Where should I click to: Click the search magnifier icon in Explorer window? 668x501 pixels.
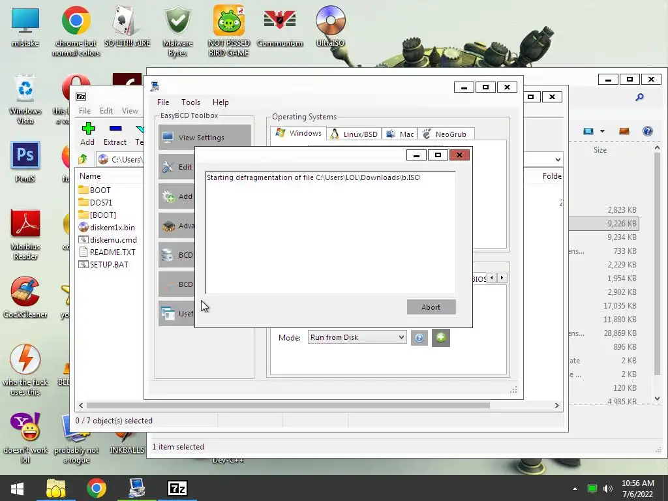coord(639,97)
